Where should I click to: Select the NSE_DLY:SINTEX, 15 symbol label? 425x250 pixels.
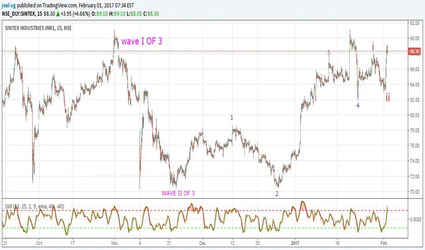[22, 14]
